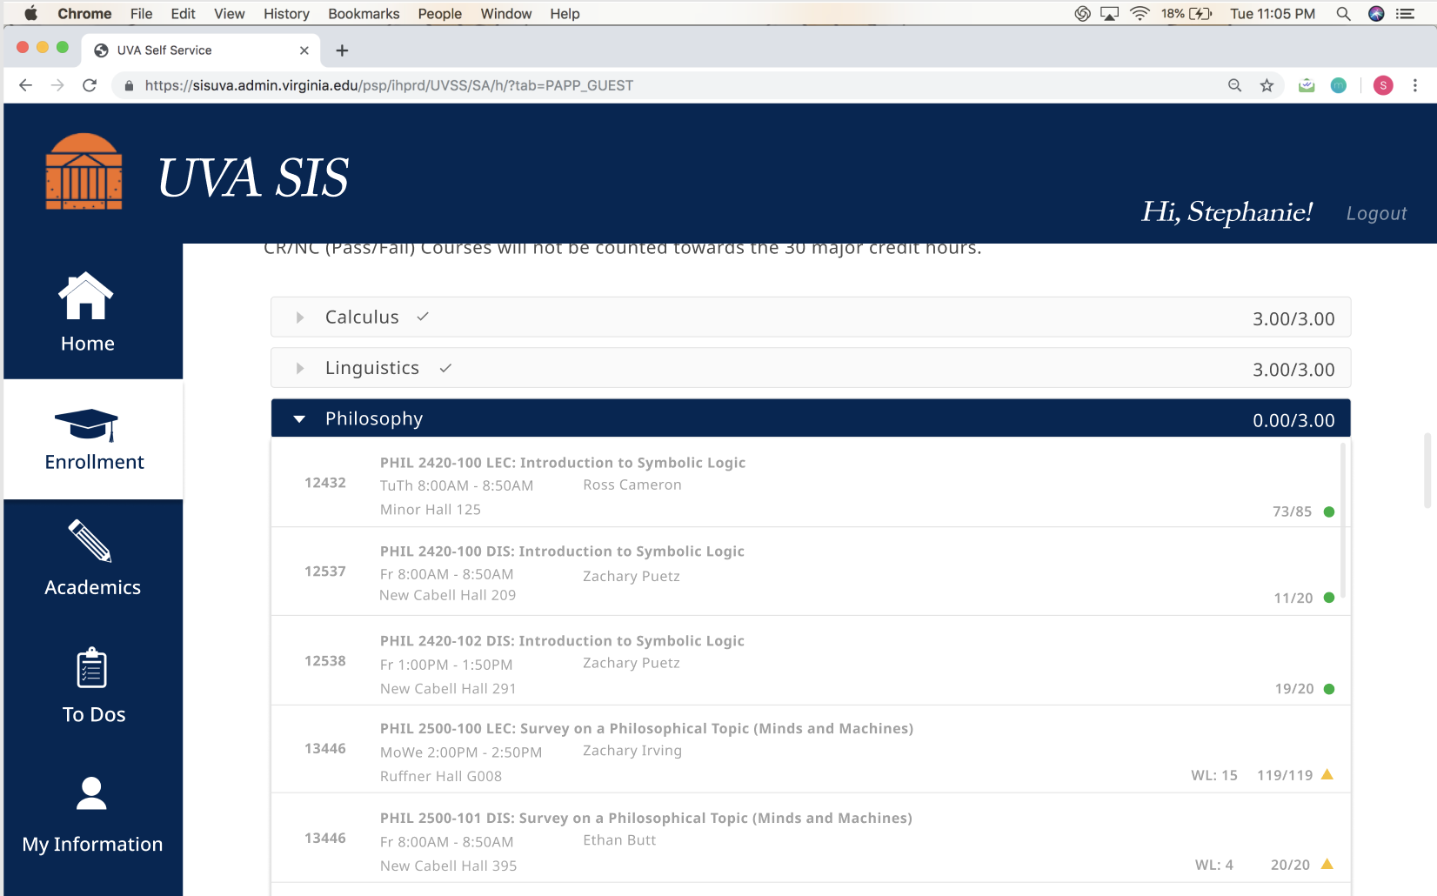The image size is (1437, 896).
Task: Open the Apple menu
Action: 30,14
